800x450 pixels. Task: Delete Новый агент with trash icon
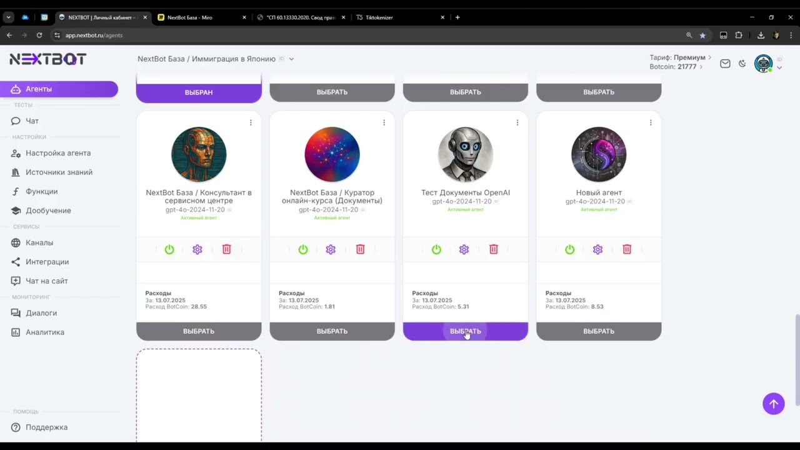point(627,249)
